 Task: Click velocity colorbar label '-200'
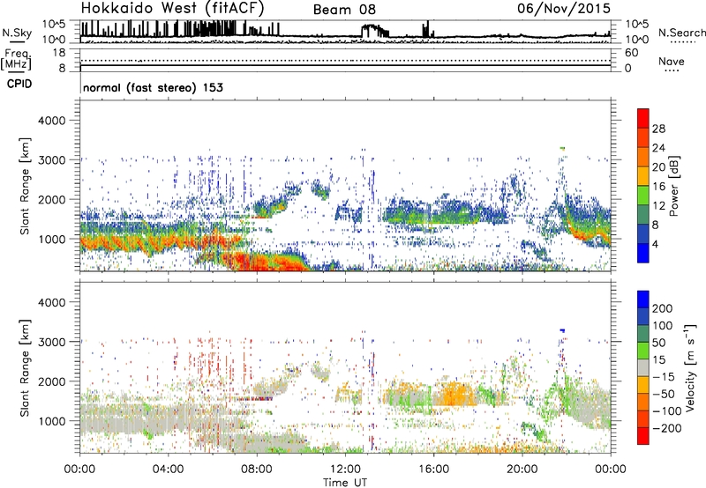[666, 428]
